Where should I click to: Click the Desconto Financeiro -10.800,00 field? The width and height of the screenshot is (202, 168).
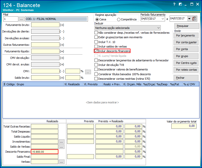44,152
